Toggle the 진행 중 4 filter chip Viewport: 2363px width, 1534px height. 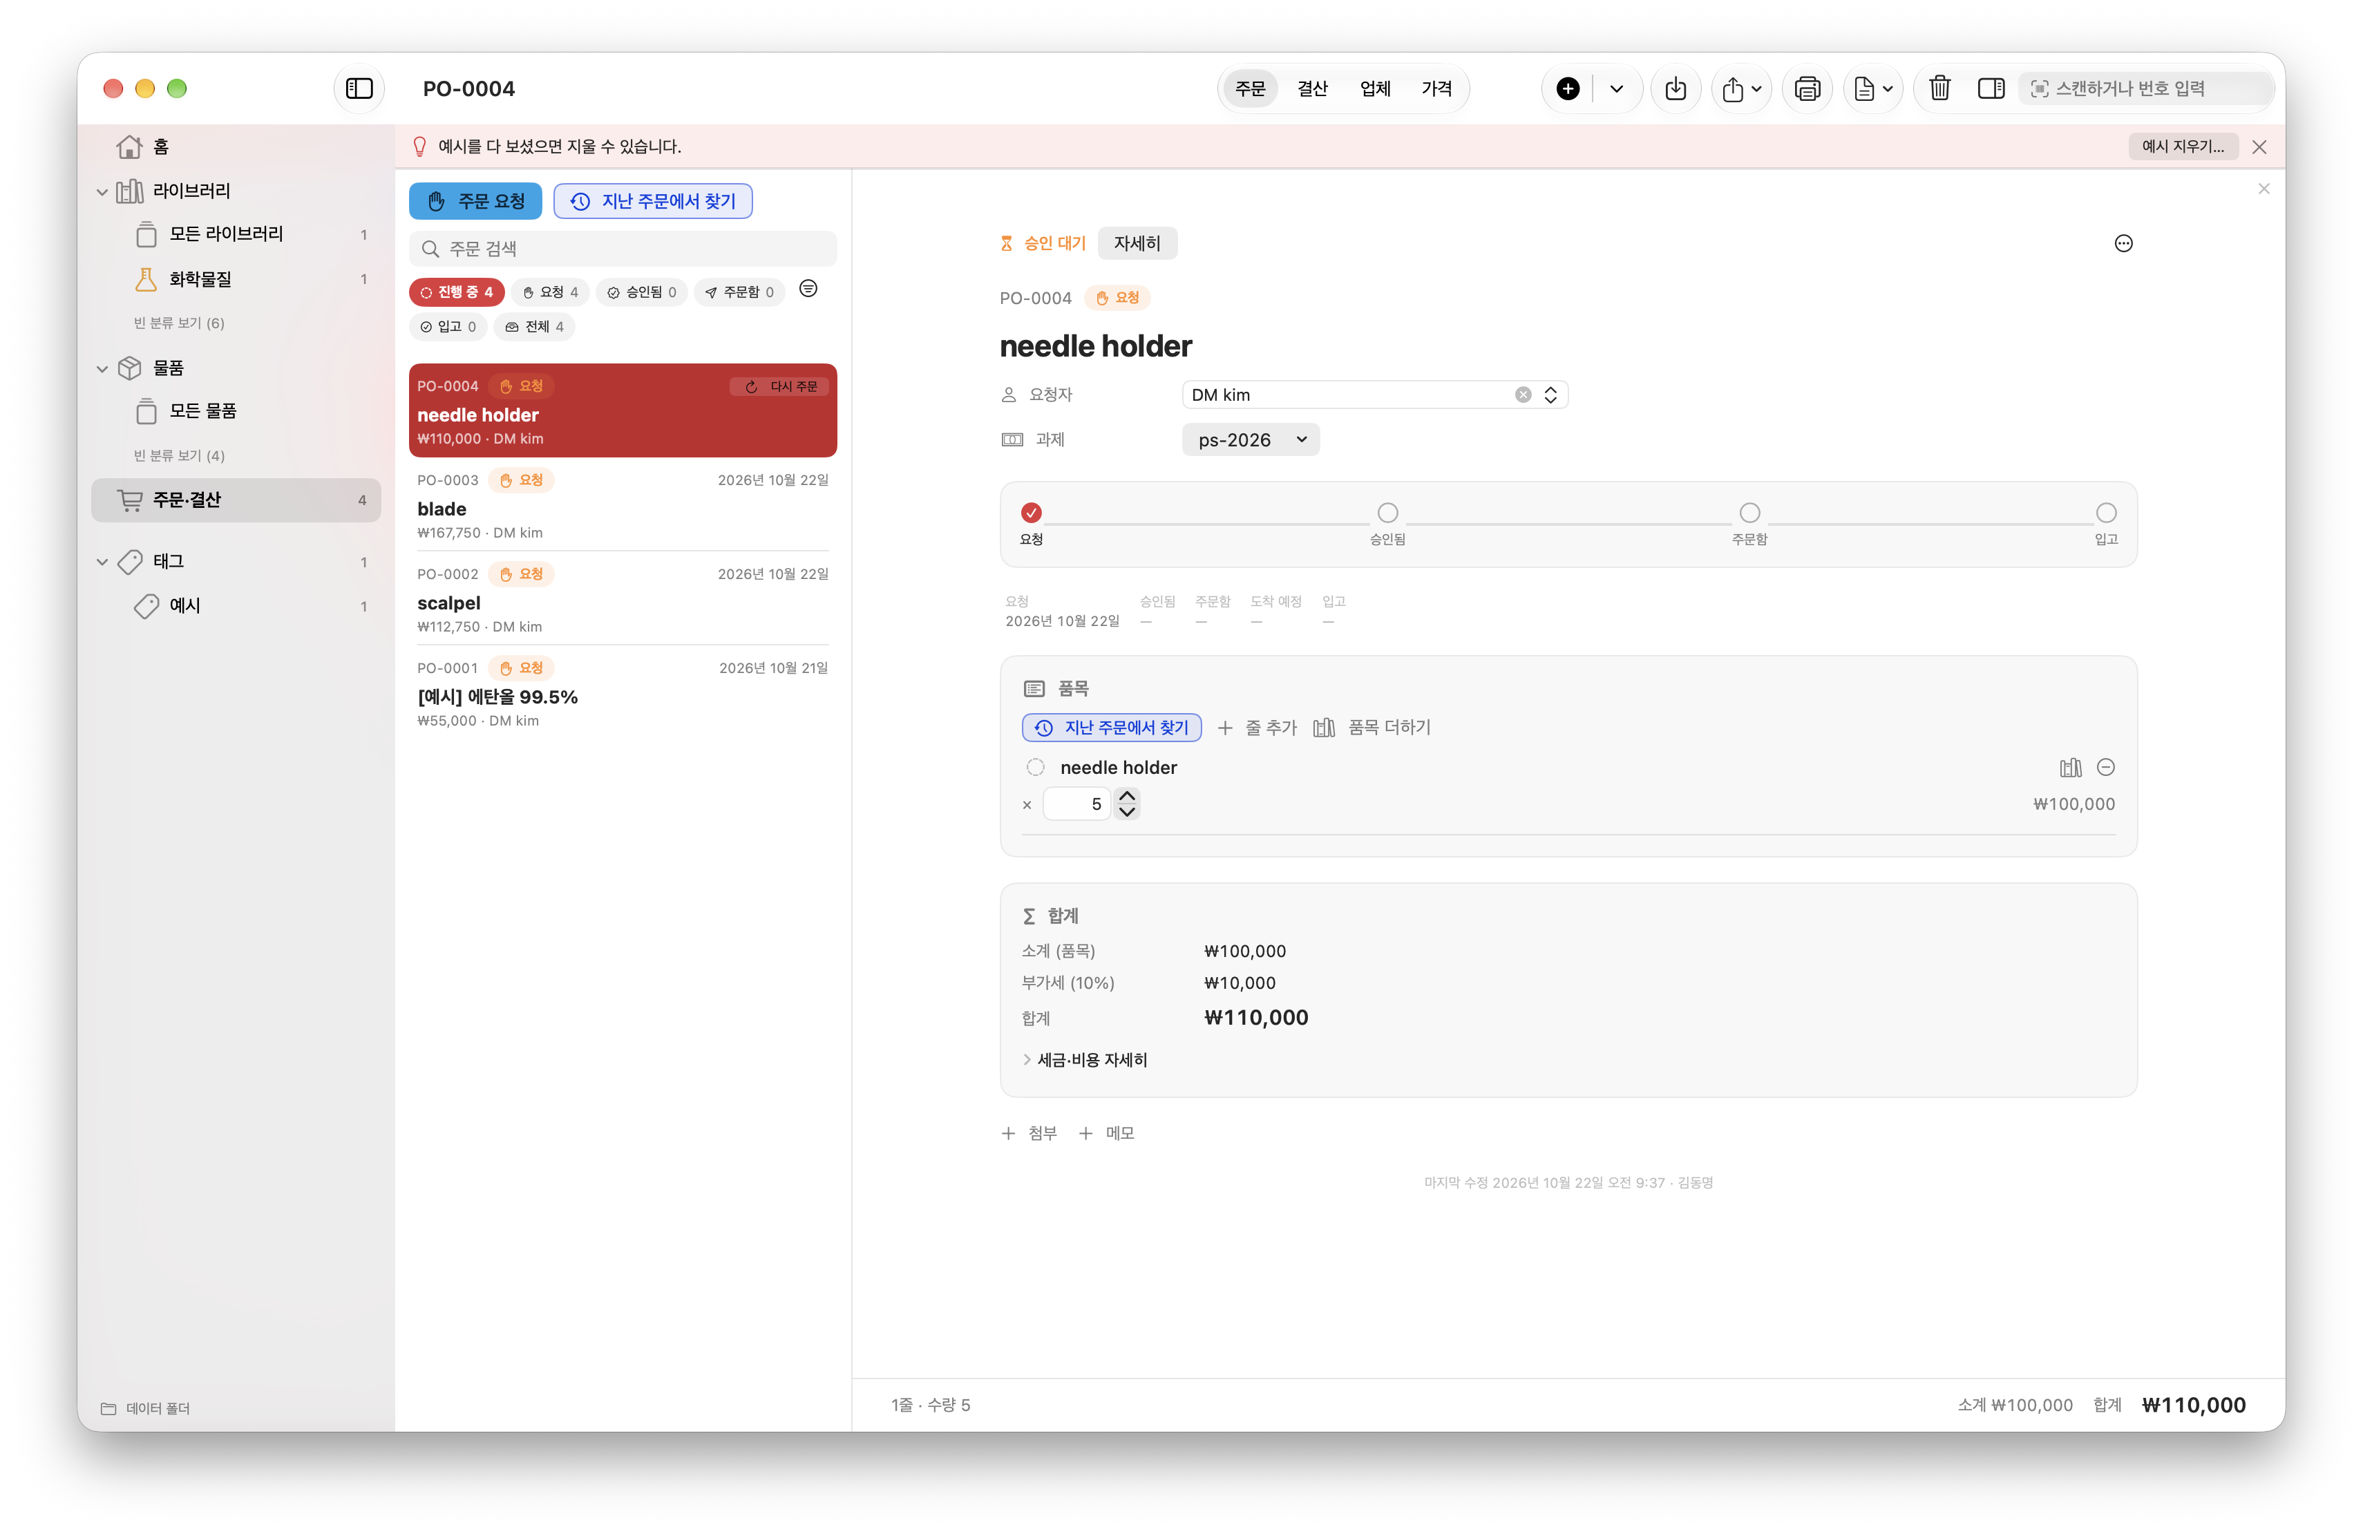457,292
